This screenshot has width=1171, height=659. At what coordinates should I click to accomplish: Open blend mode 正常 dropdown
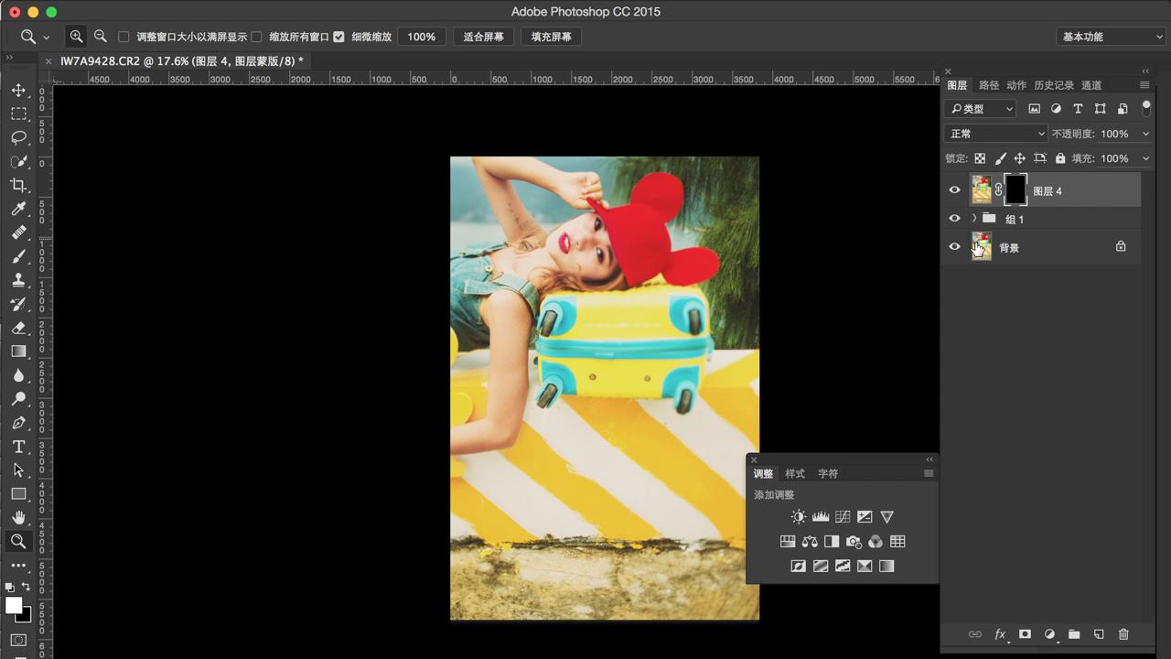click(996, 134)
